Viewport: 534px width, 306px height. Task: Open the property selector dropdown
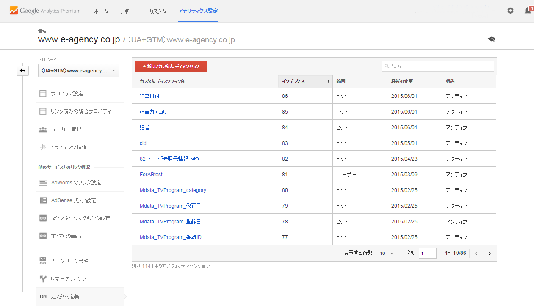click(79, 71)
